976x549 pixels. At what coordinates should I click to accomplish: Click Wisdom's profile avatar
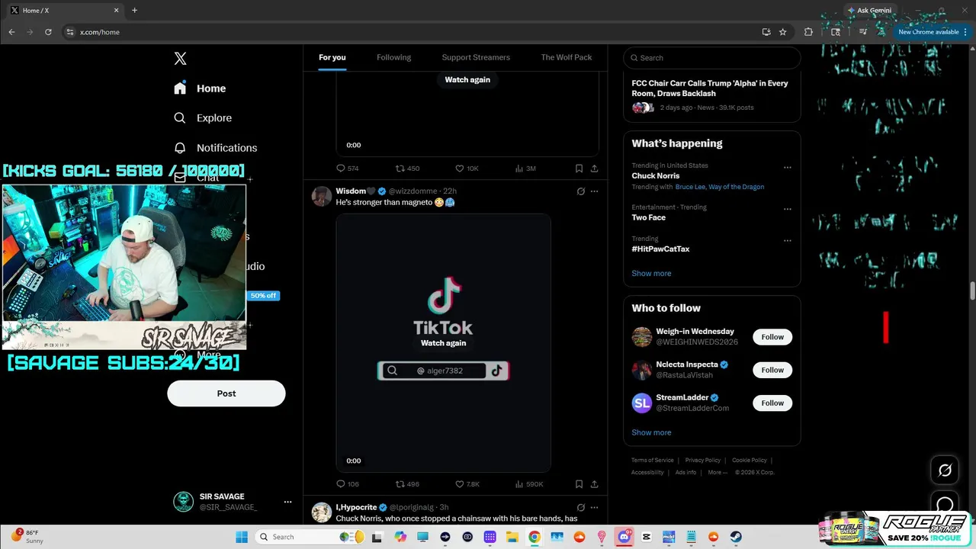322,196
